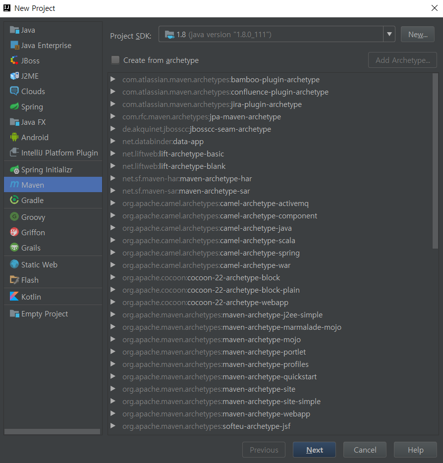Click the Add Archetype... button

pyautogui.click(x=402, y=60)
